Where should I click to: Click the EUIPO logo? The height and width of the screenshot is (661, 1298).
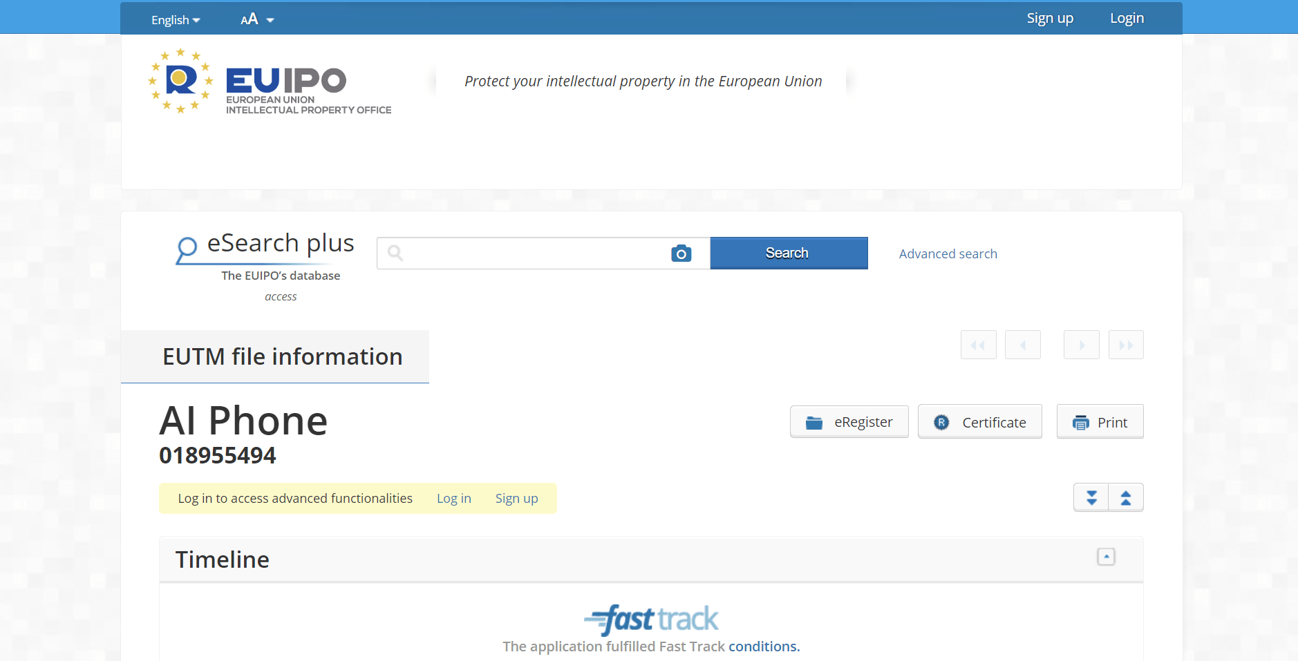tap(270, 82)
